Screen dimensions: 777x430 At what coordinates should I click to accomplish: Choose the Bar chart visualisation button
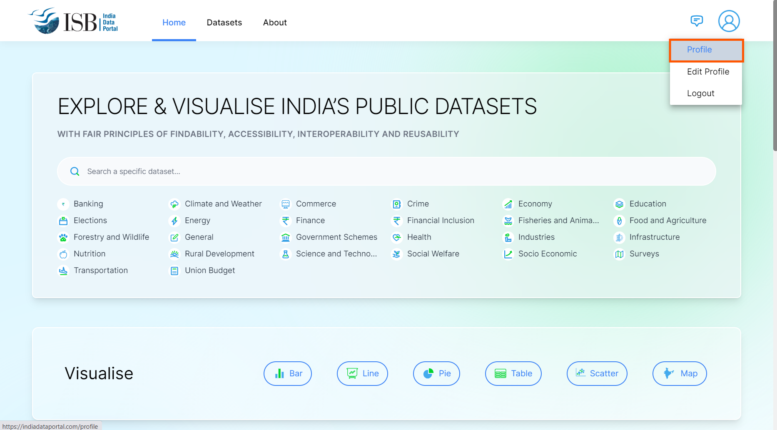point(288,373)
